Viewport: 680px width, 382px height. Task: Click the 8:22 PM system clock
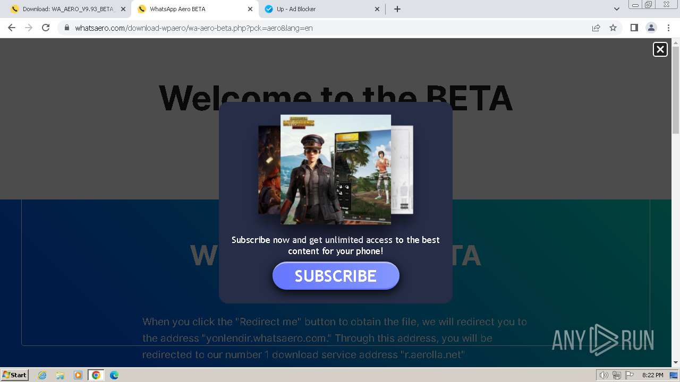(x=652, y=375)
